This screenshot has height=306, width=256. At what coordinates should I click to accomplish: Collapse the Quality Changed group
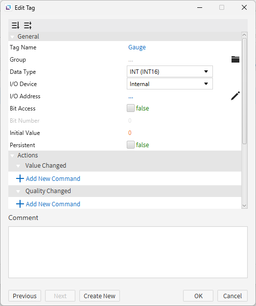click(18, 192)
